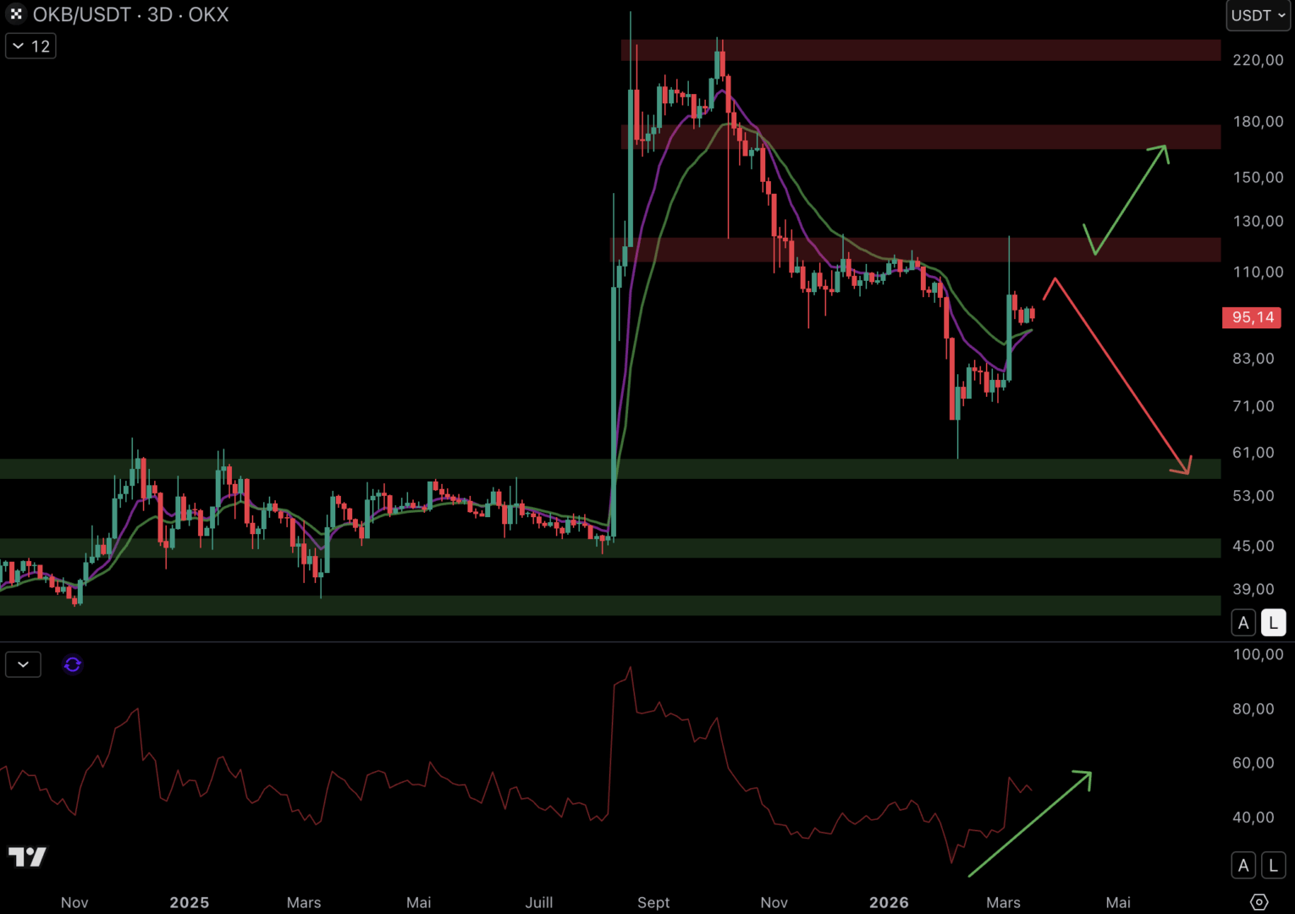
Task: Click the OKB symbol logo icon
Action: (15, 14)
